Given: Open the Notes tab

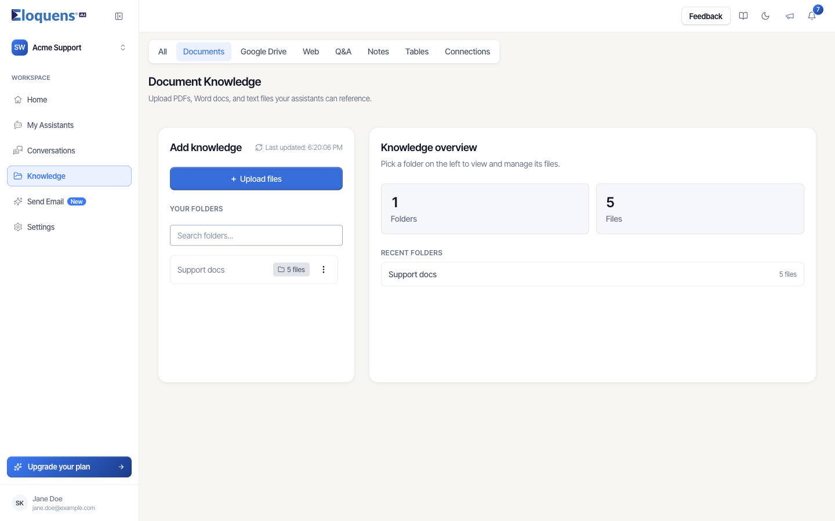Looking at the screenshot, I should point(378,52).
